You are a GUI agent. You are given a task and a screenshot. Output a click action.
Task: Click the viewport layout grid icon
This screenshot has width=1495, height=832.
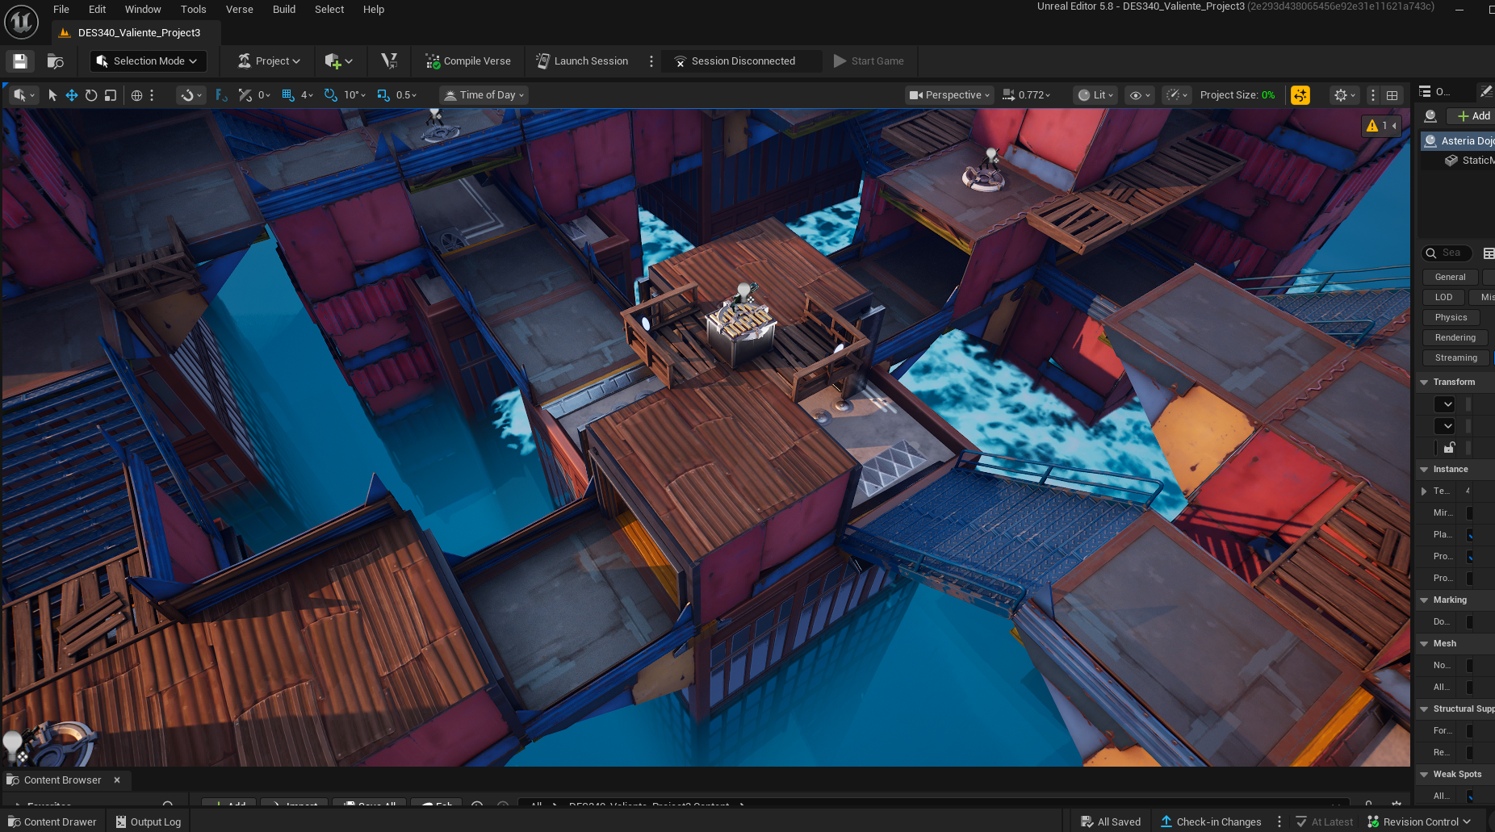pyautogui.click(x=1392, y=95)
